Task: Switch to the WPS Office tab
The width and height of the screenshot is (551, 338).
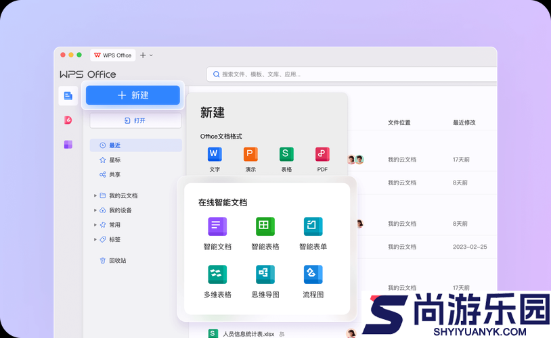Action: click(113, 55)
